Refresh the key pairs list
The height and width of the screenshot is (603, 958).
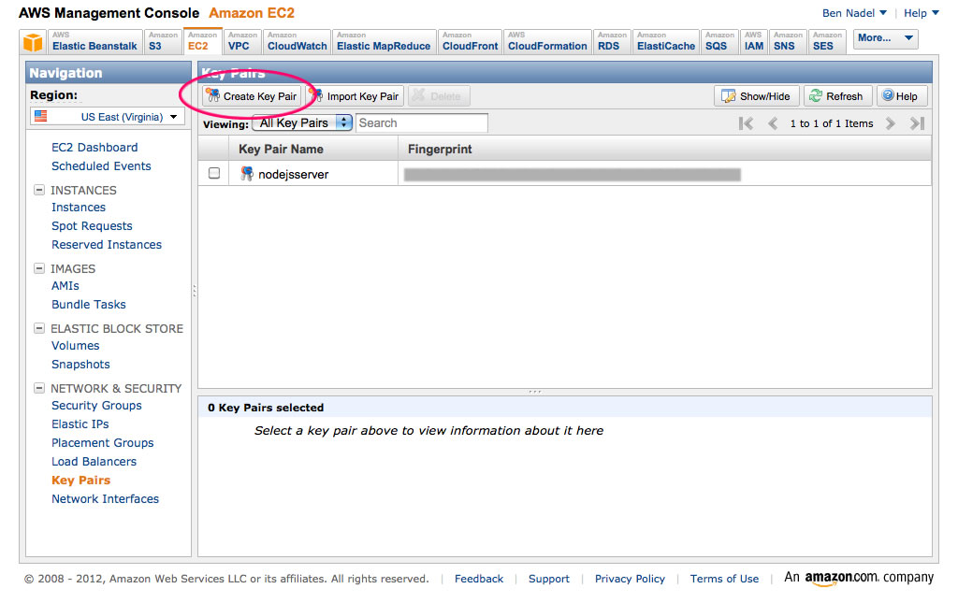click(837, 96)
